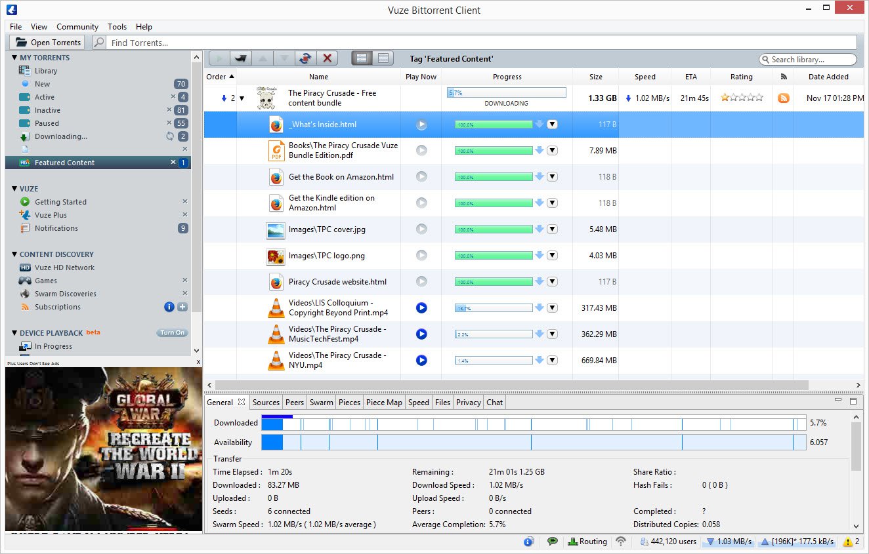Image resolution: width=869 pixels, height=554 pixels.
Task: Open the Help menu
Action: coord(144,27)
